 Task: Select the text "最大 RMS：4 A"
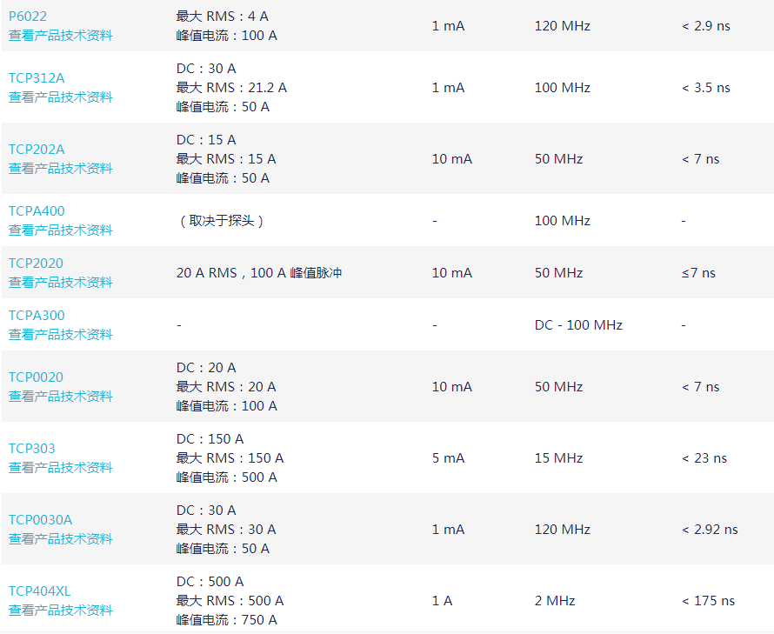coord(223,17)
